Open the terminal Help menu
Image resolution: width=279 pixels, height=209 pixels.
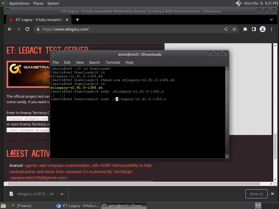pyautogui.click(x=129, y=62)
